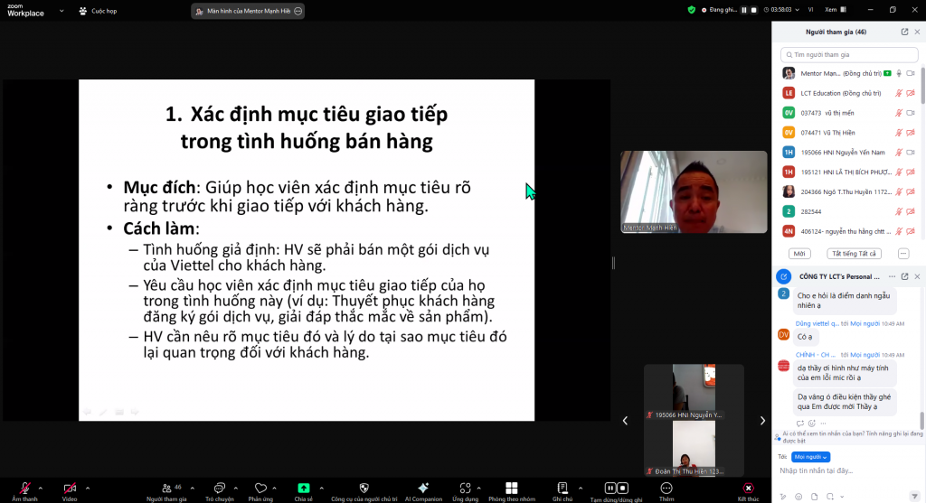This screenshot has width=926, height=503.
Task: Open Công cụ của người chủ trì shield icon
Action: 364,489
